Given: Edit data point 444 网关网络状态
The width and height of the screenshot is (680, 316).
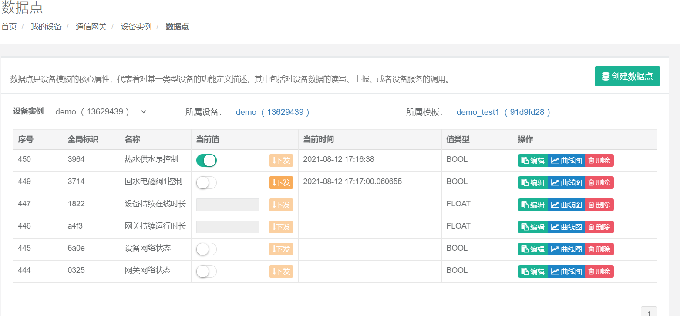Looking at the screenshot, I should point(533,271).
